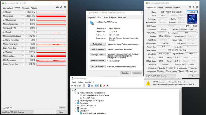Toggle the OpenCL checkbox
The image size is (206, 115).
click(x=158, y=68)
